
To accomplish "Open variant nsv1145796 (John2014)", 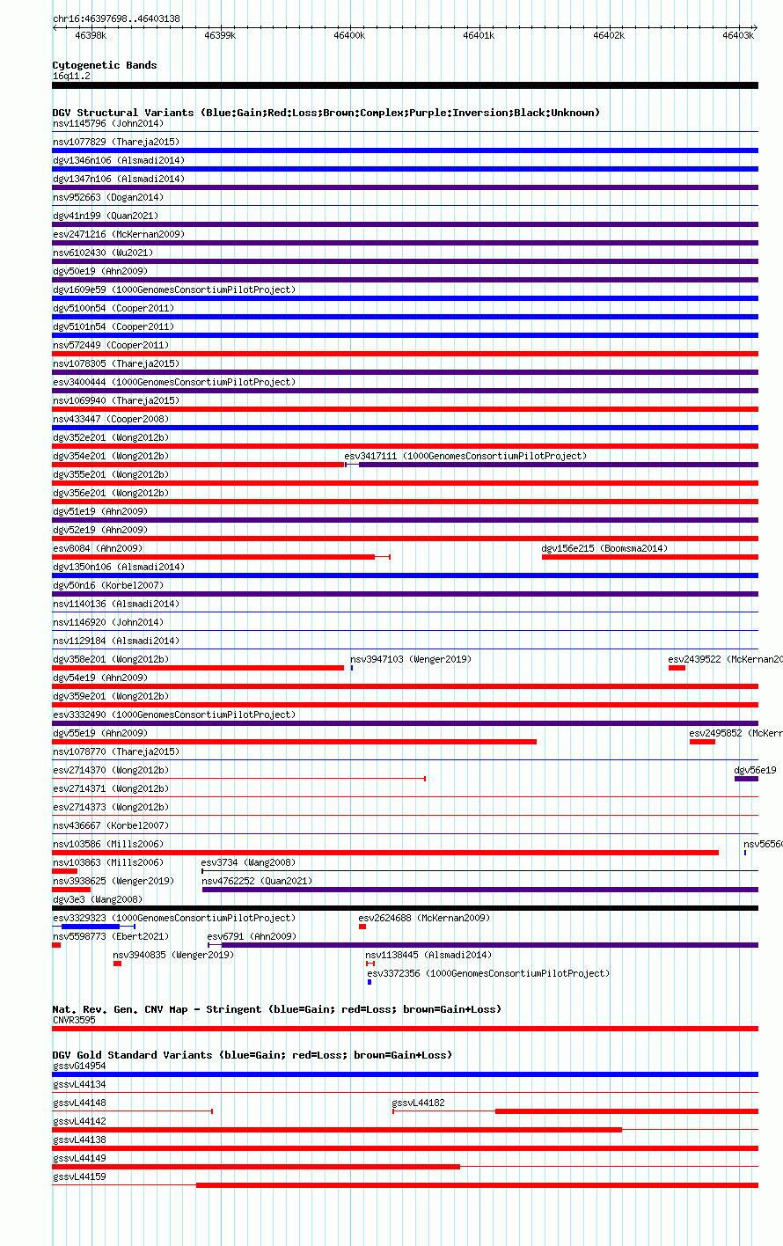I will tap(108, 123).
